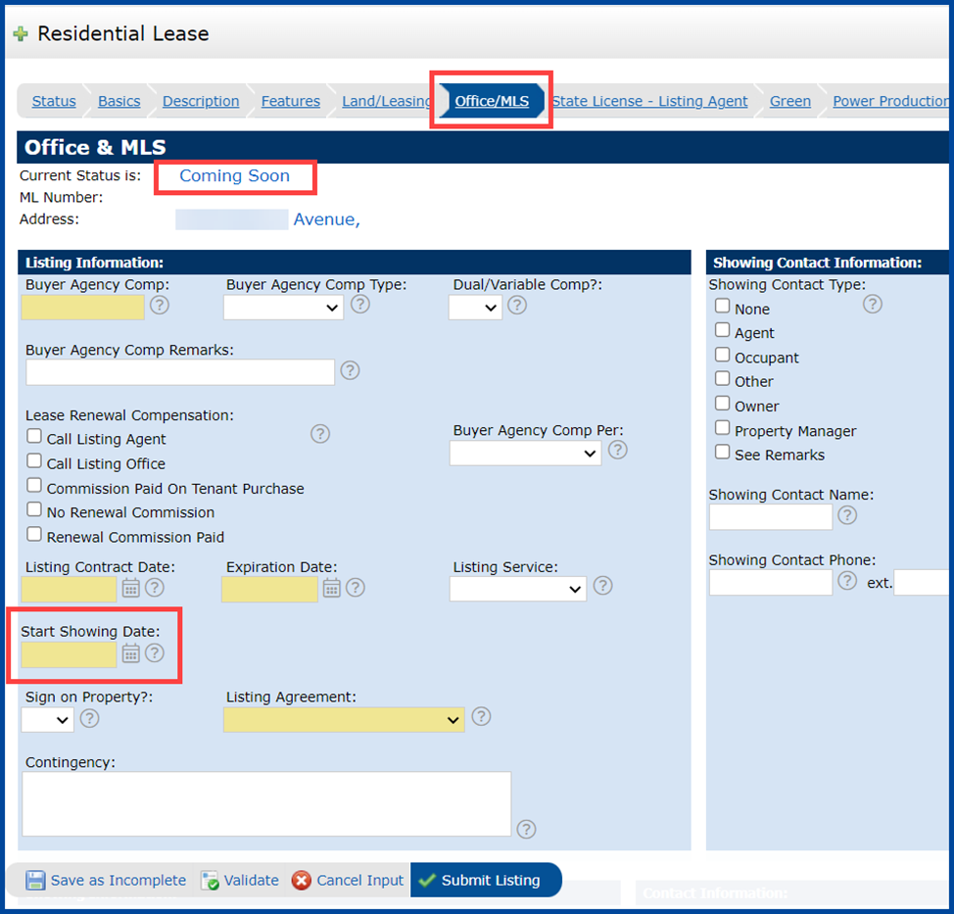Click help icon beside Listing Service dropdown
Screen dimensions: 954x914
(603, 586)
